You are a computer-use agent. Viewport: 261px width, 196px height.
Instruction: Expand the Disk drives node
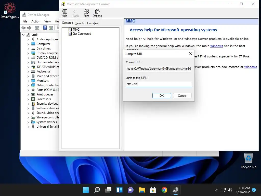tap(28, 49)
